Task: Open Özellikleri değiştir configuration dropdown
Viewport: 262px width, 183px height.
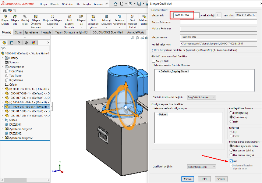Action: [x=201, y=167]
